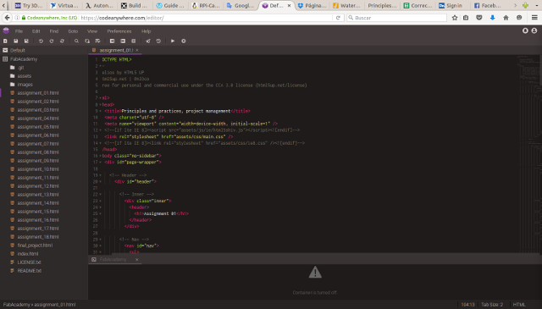Fold code at line 16 body tag

(100, 156)
